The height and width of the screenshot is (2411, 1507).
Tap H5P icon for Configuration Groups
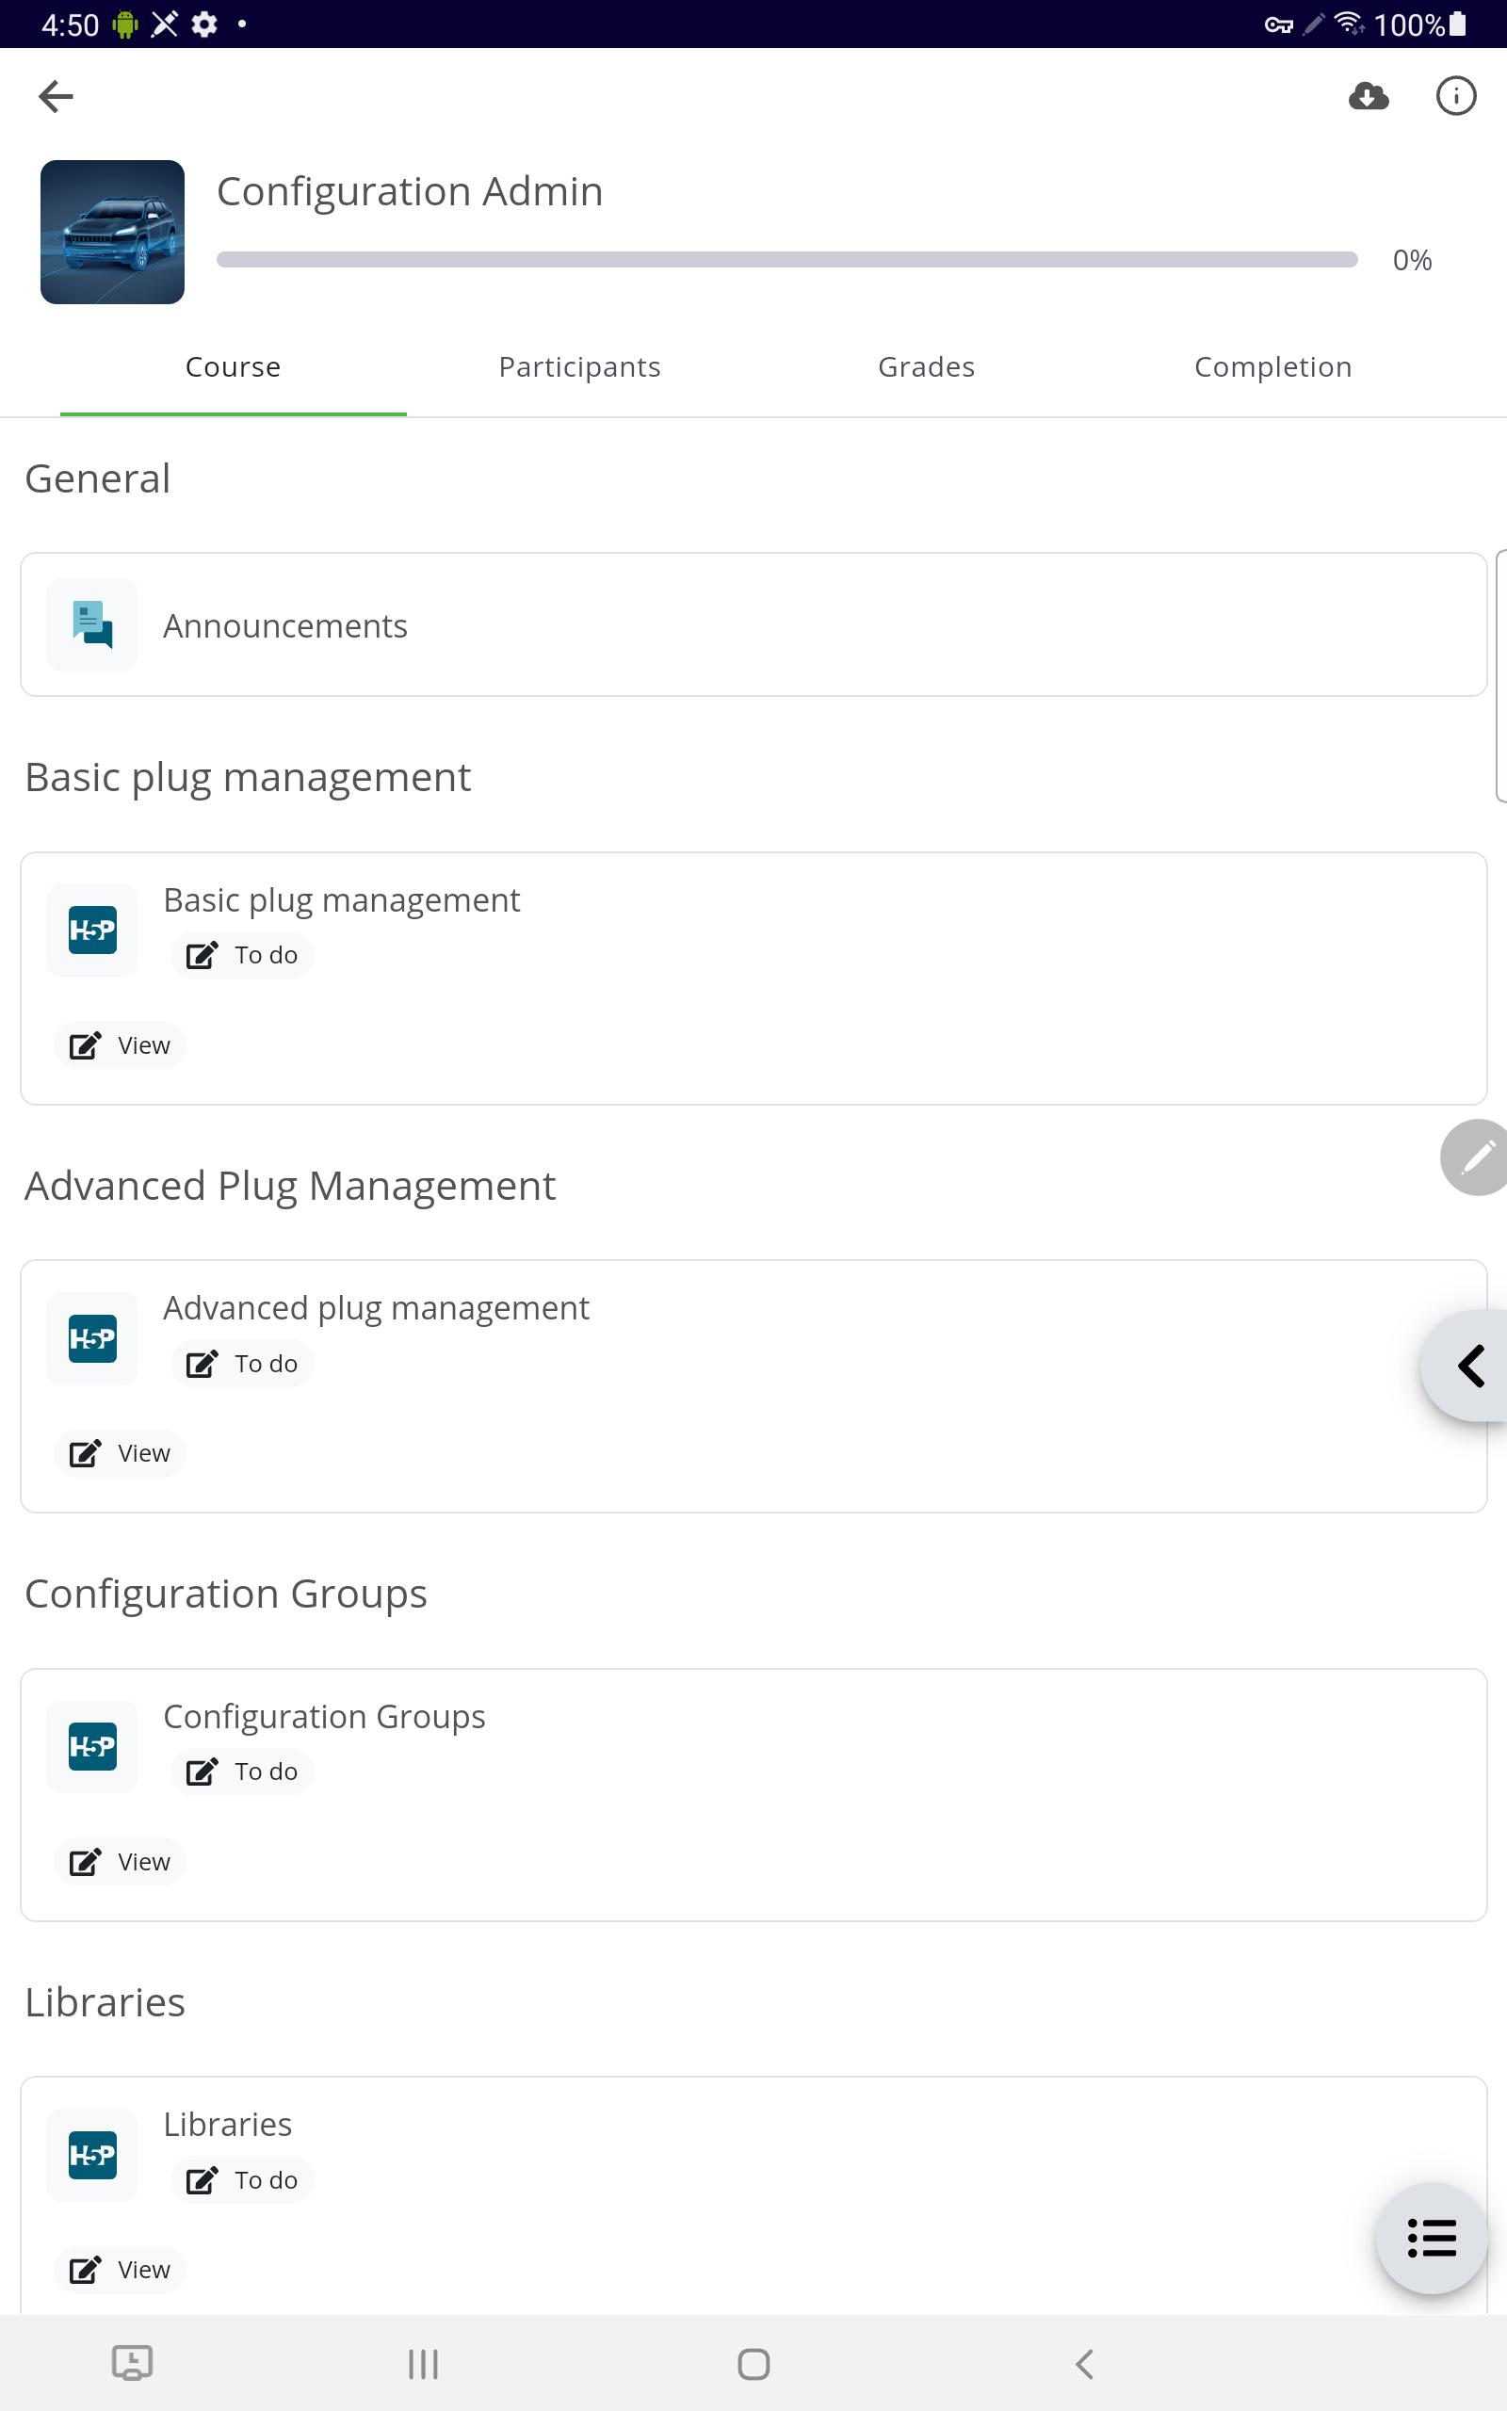click(x=92, y=1745)
